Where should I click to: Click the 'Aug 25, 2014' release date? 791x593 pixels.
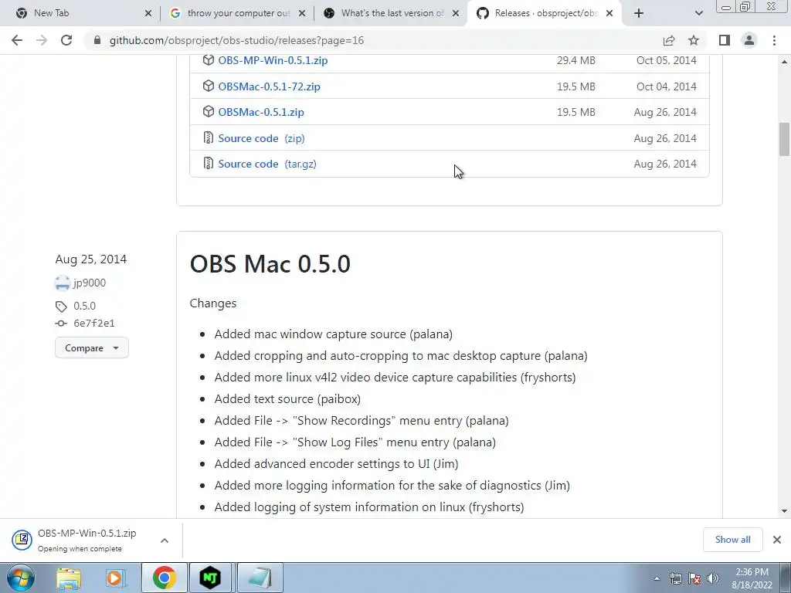coord(91,259)
